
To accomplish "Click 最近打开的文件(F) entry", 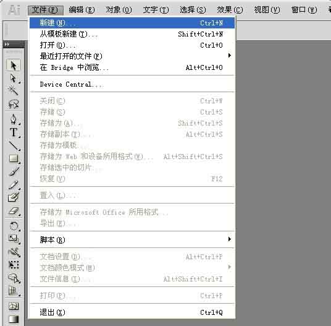I will pyautogui.click(x=132, y=56).
